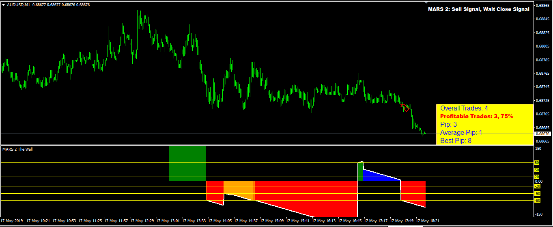The image size is (553, 227).
Task: Click the Best Pip: 8 line
Action: click(x=456, y=141)
